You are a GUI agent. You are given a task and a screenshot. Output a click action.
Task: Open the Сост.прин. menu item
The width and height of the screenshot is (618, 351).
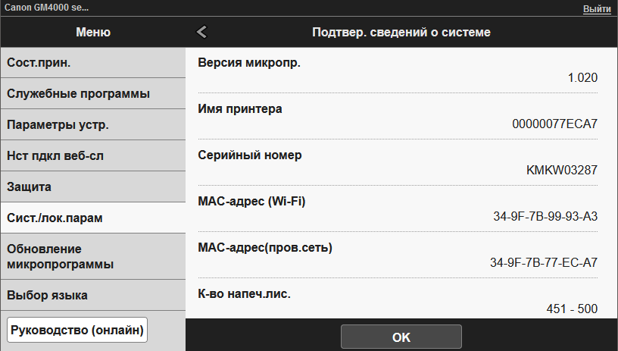(92, 62)
